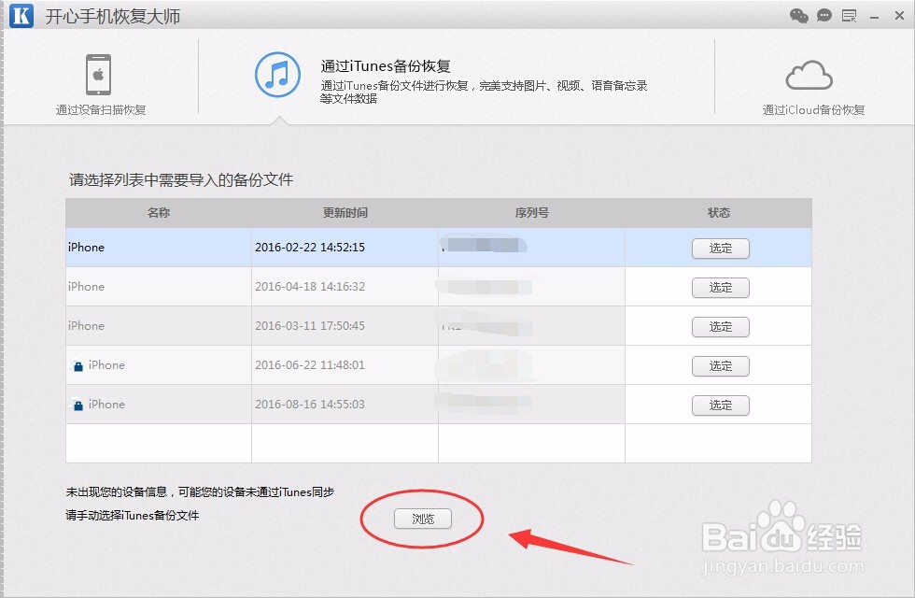Viewport: 915px width, 598px height.
Task: Click the phone icon above 通过设备扫描恢复
Action: tap(100, 73)
